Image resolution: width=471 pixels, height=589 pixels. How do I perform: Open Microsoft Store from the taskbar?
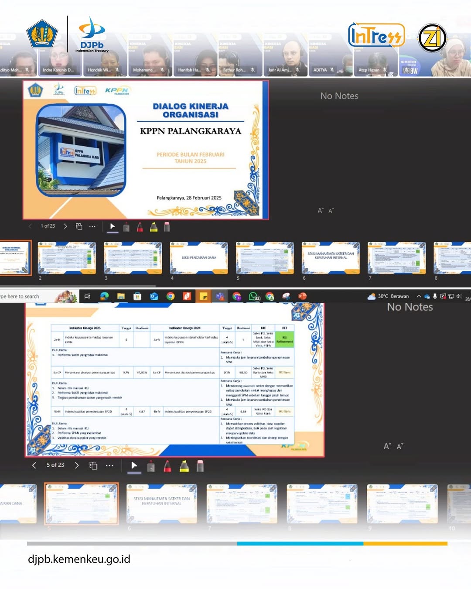tap(137, 296)
